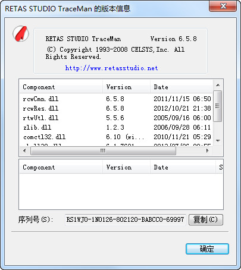Click the 6.10 (wi... version cell
The height and width of the screenshot is (270, 241).
coord(125,137)
